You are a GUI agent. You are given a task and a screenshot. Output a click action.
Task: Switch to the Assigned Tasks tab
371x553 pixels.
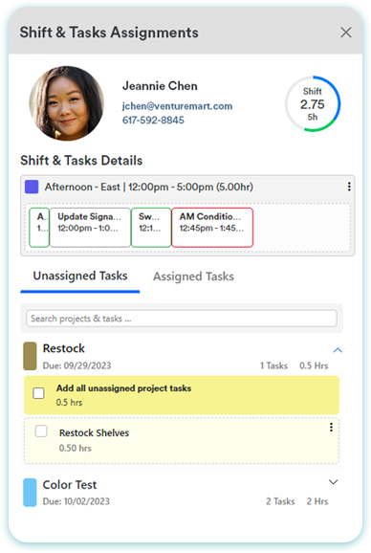(x=193, y=276)
